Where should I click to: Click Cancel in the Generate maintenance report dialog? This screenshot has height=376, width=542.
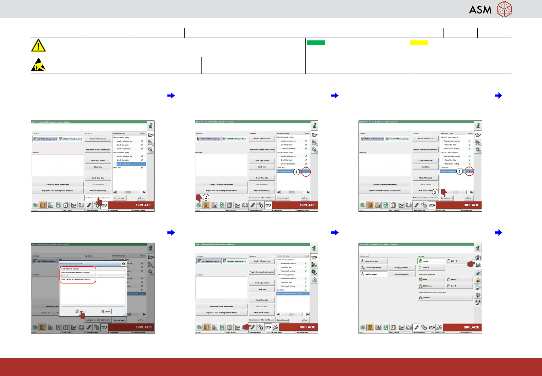(x=106, y=311)
